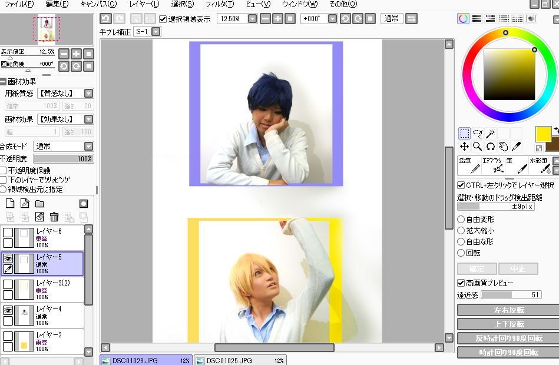Toggle the scratchpad panel
559x365 pixels.
pyautogui.click(x=531, y=18)
